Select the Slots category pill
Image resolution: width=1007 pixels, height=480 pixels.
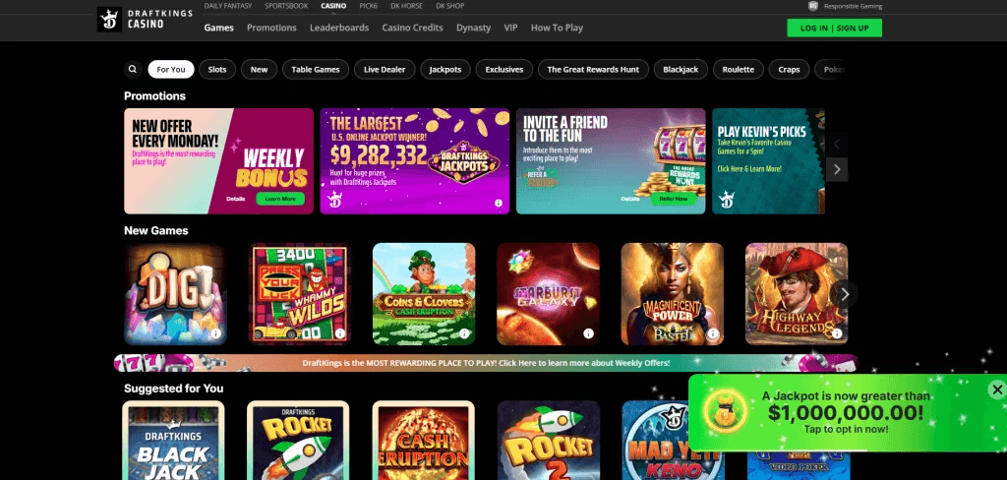point(217,70)
